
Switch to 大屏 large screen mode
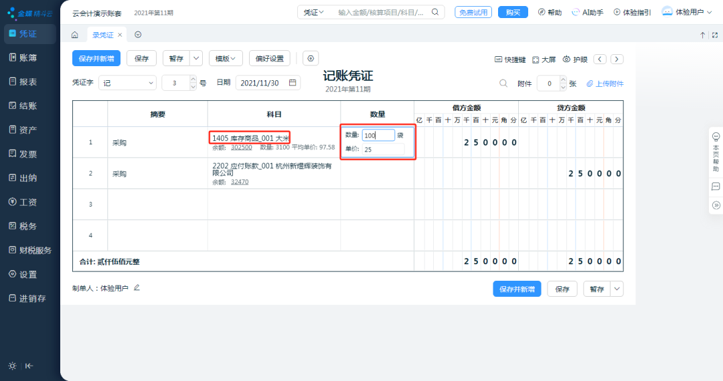pyautogui.click(x=544, y=59)
